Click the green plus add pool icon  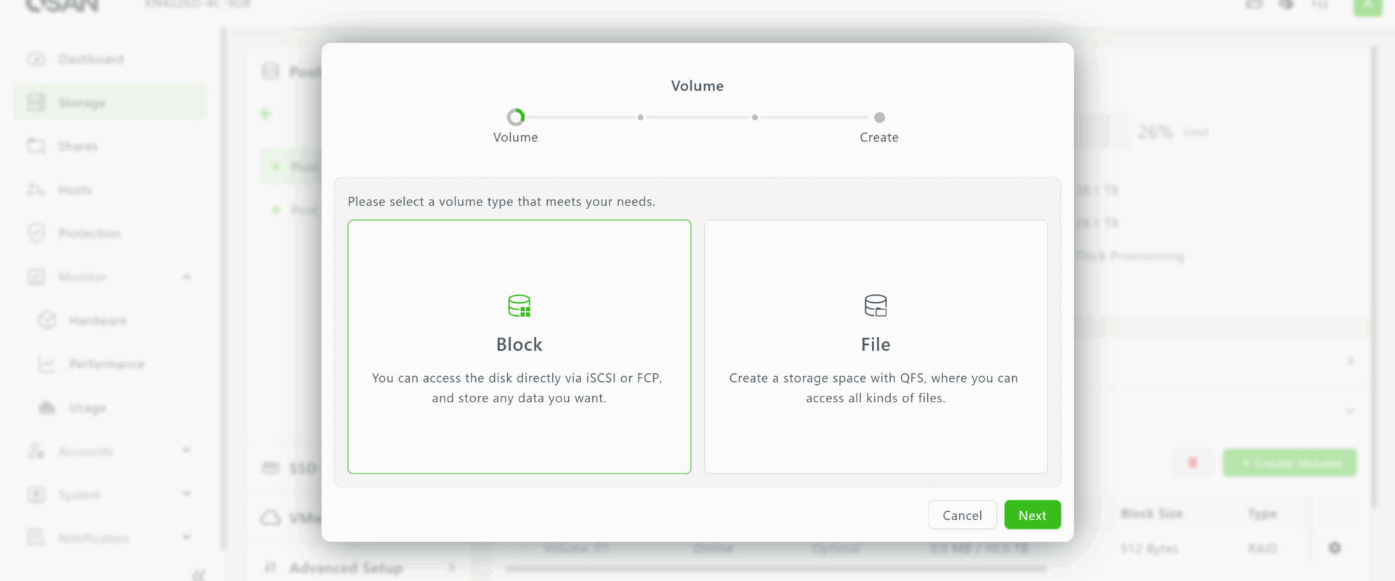tap(265, 114)
